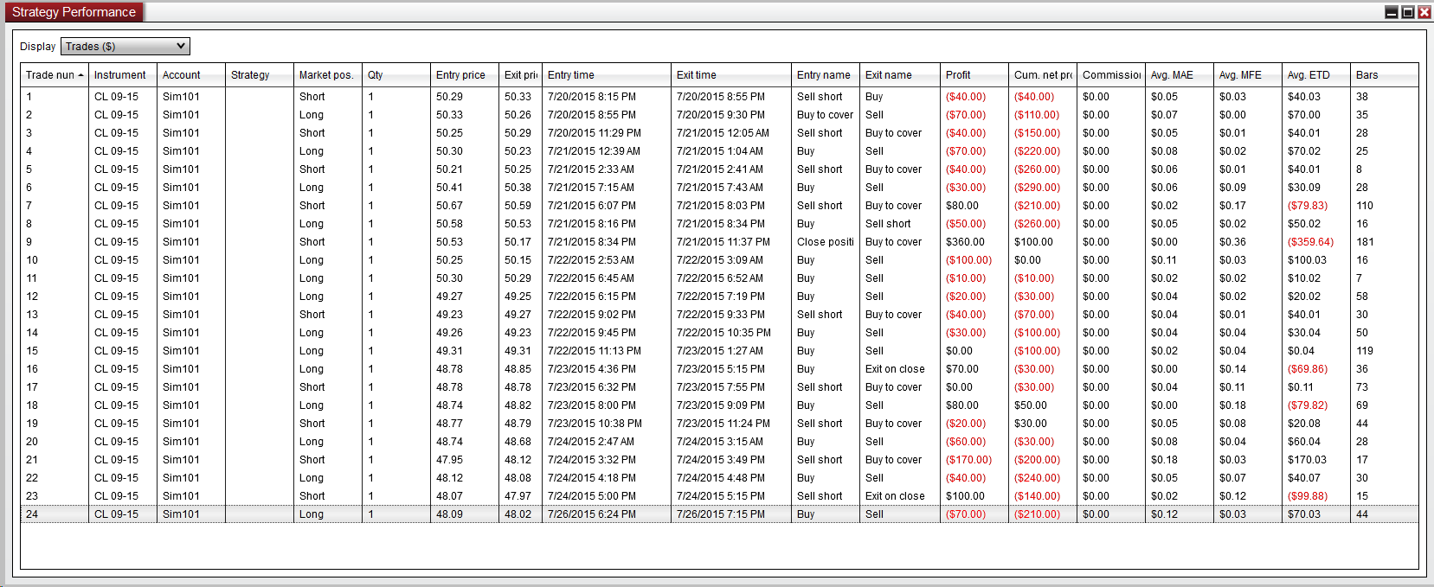Sort by Market pos. column header
The image size is (1434, 587).
328,75
